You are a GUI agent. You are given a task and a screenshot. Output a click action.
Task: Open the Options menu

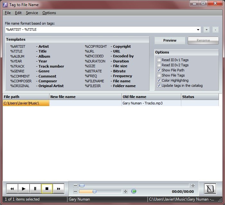point(49,13)
